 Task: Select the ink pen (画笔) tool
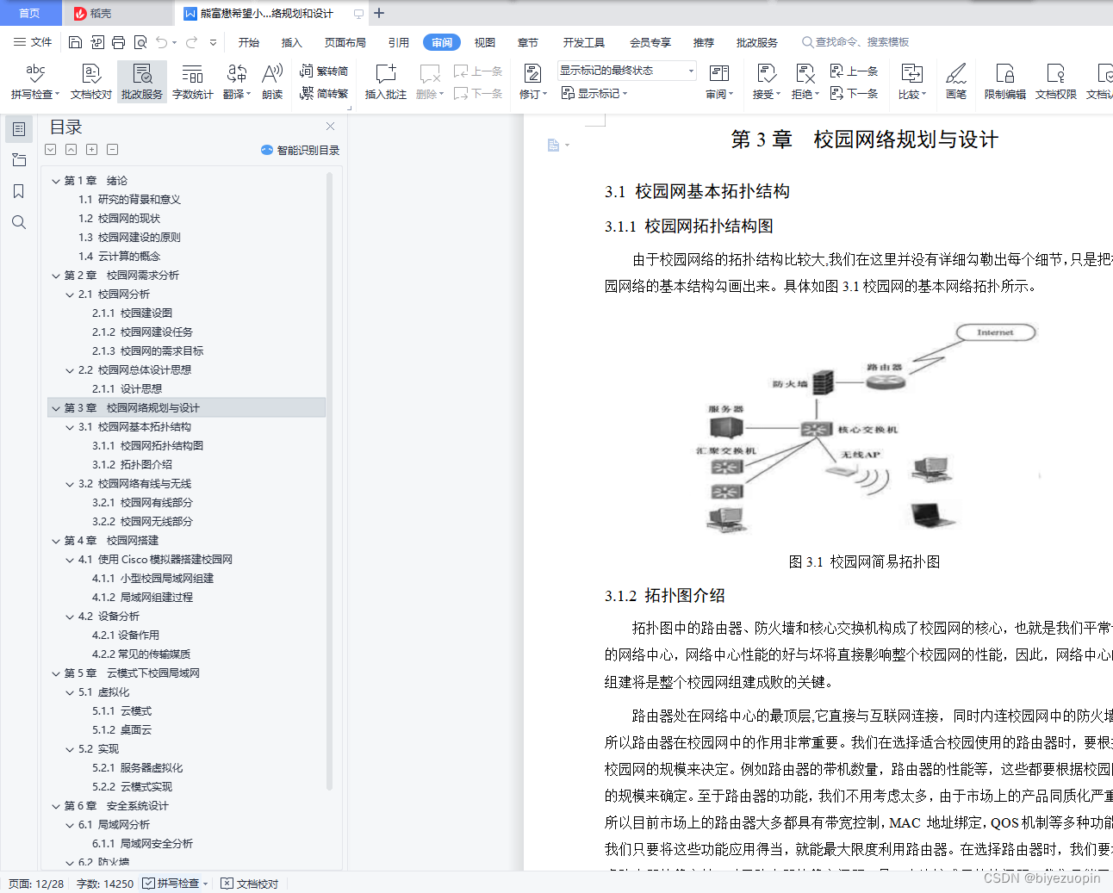tap(955, 82)
